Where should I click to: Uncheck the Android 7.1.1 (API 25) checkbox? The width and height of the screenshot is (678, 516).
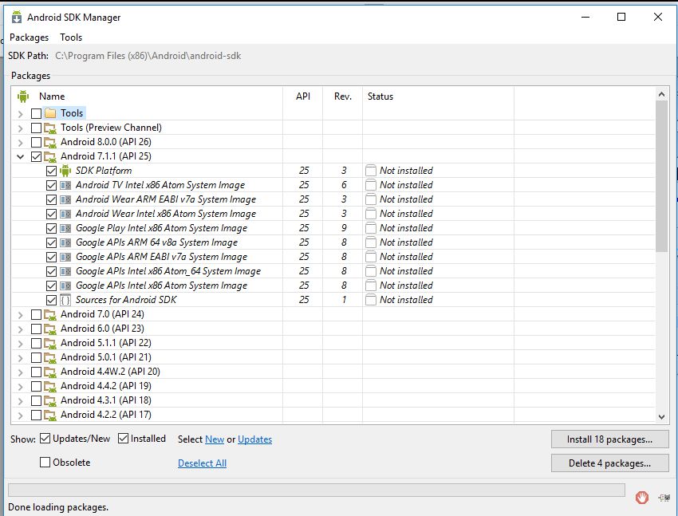pyautogui.click(x=36, y=156)
